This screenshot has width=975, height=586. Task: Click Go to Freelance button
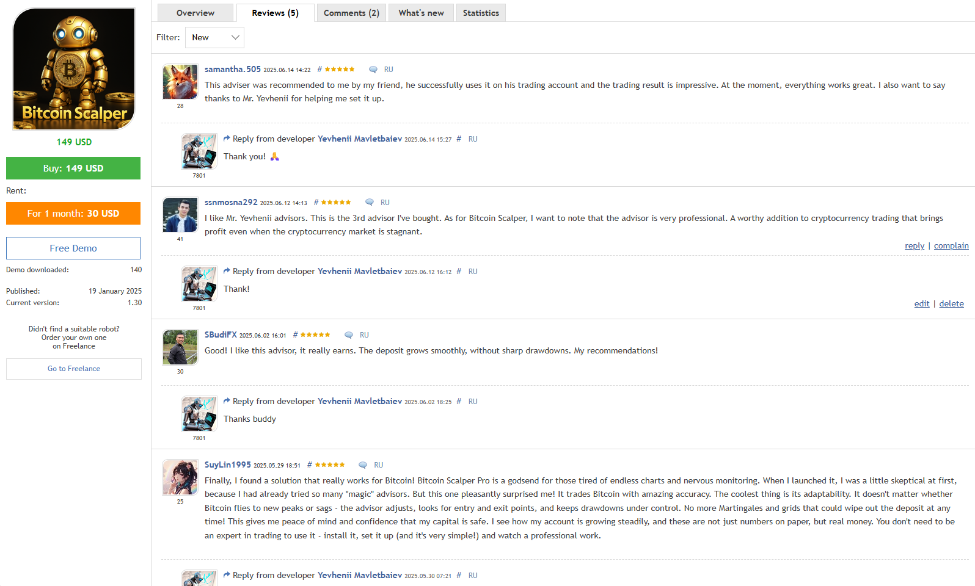[x=74, y=369]
